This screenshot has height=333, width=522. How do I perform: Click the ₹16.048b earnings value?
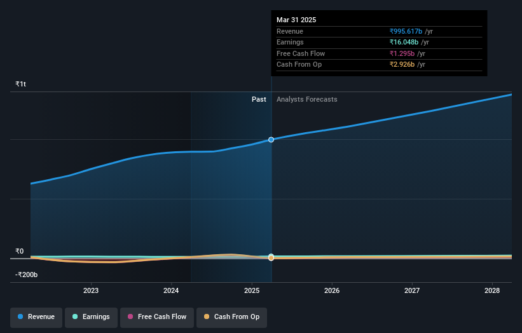(x=404, y=42)
